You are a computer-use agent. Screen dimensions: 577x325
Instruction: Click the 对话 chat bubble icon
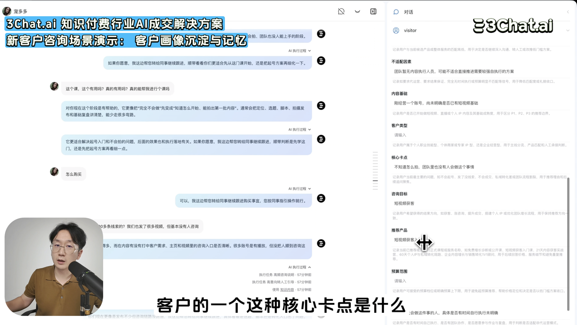[396, 12]
